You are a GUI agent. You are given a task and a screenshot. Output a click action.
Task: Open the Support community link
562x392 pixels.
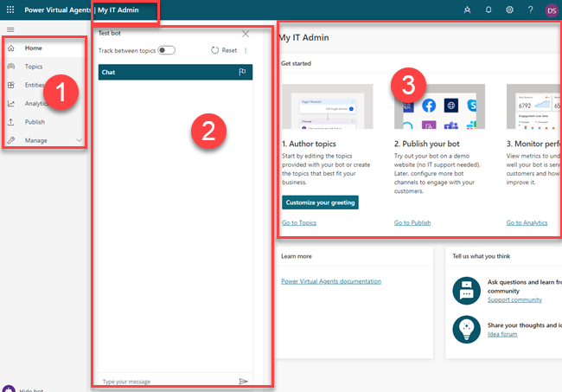coord(514,299)
